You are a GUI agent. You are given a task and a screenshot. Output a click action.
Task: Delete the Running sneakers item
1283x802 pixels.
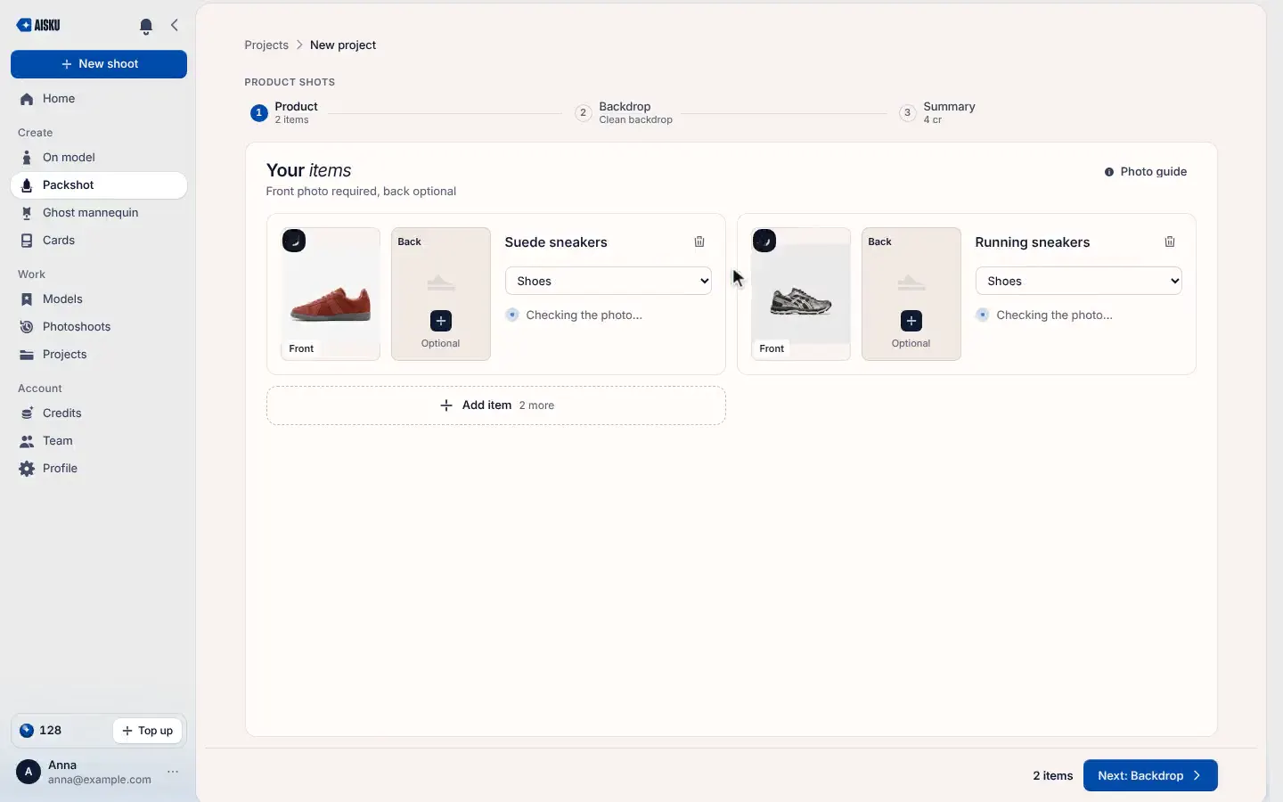pyautogui.click(x=1170, y=241)
